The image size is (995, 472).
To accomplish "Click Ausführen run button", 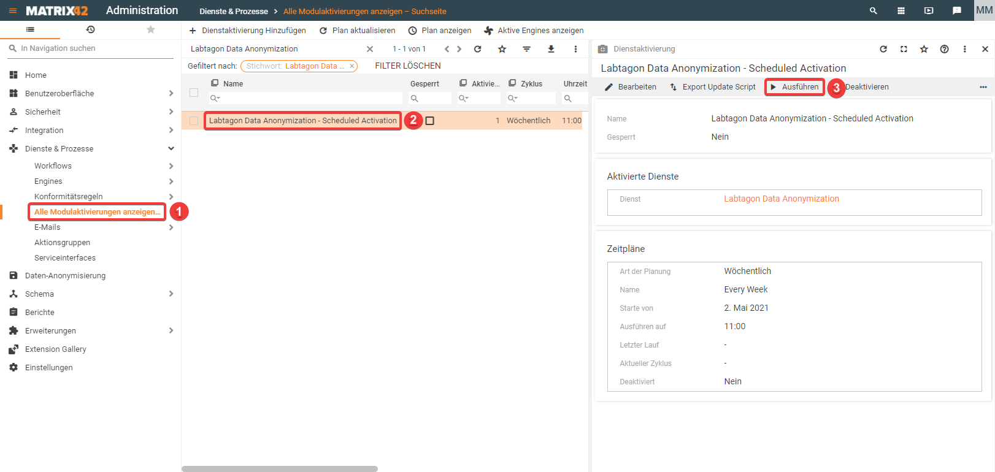I will [794, 87].
